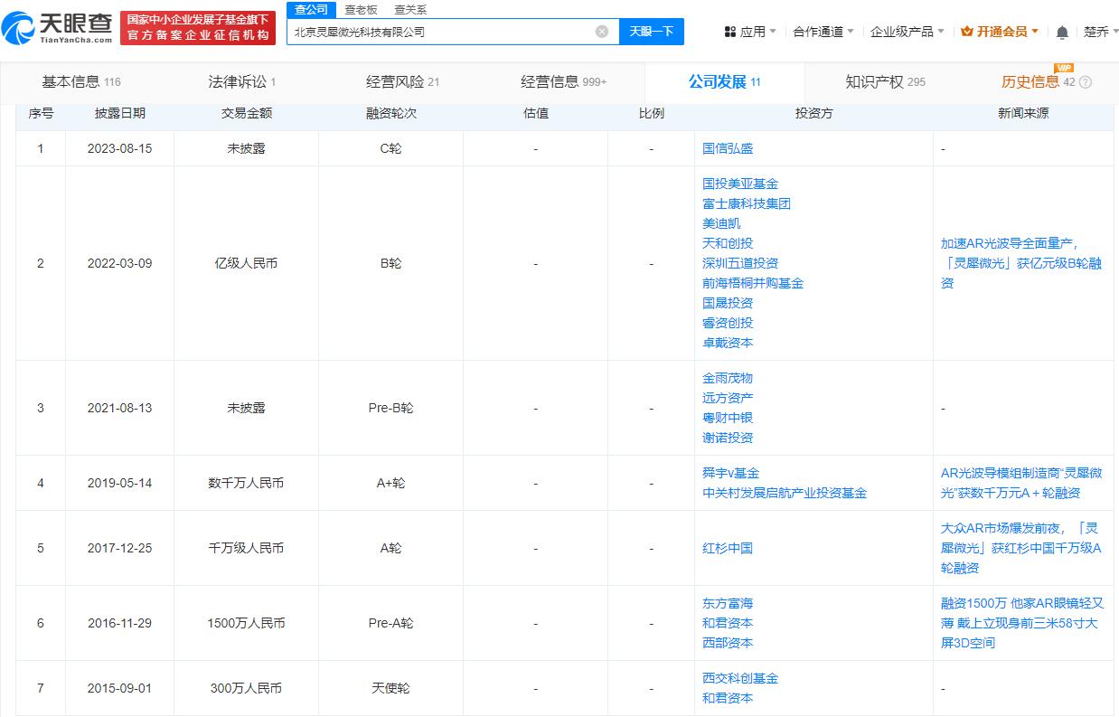Image resolution: width=1119 pixels, height=717 pixels.
Task: Click the Pre-B轮 round cell
Action: tap(390, 408)
